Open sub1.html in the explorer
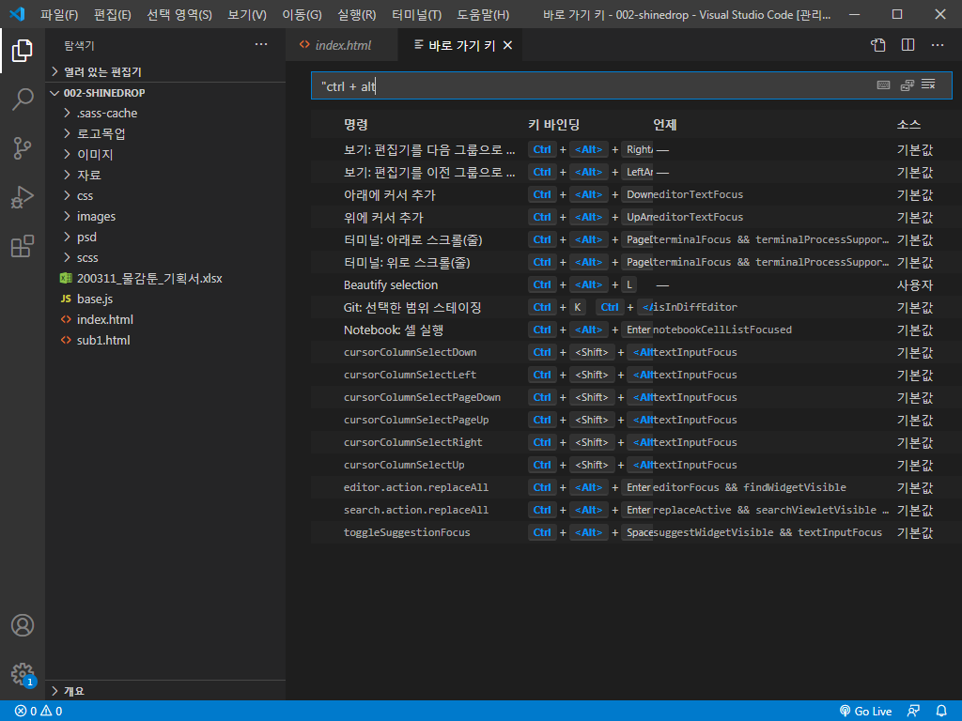 click(x=165, y=340)
